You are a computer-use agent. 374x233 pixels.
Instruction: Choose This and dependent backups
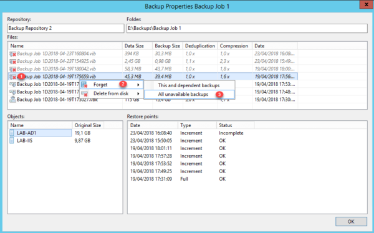pos(189,85)
